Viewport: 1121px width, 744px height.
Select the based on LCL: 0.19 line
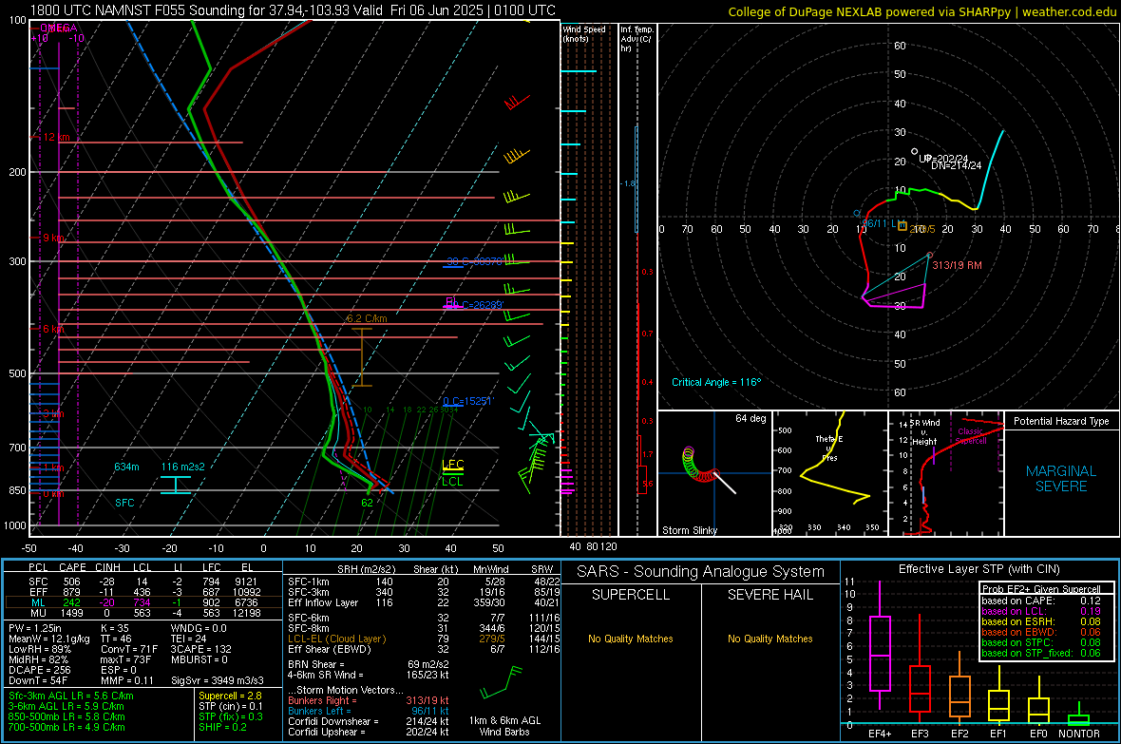click(1041, 611)
